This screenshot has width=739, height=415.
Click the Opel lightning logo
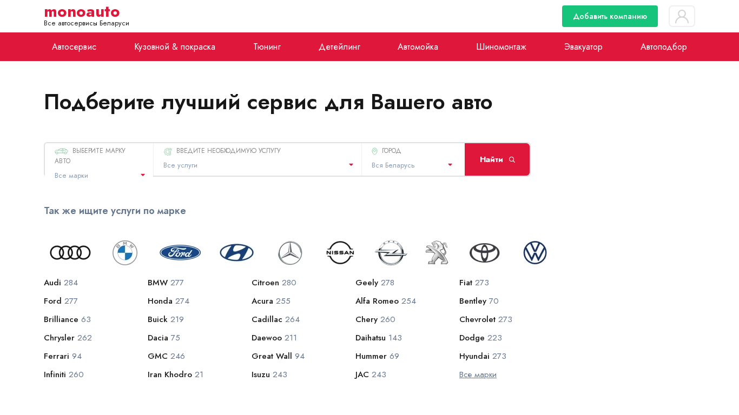pyautogui.click(x=391, y=253)
